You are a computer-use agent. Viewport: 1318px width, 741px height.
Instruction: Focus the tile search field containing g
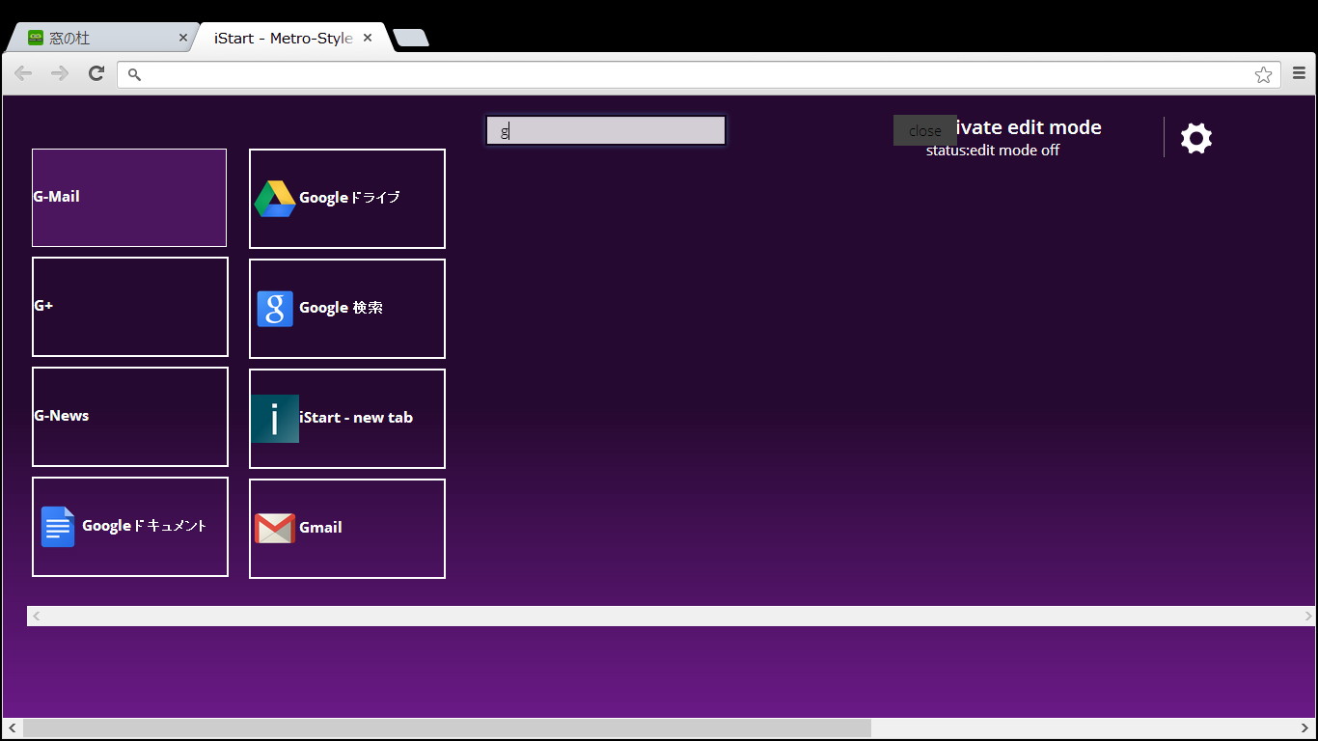tap(606, 130)
